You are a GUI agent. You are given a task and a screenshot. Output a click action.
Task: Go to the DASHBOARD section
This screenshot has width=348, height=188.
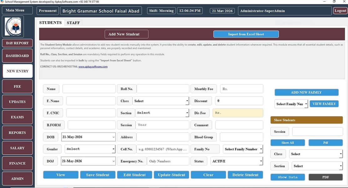click(17, 56)
